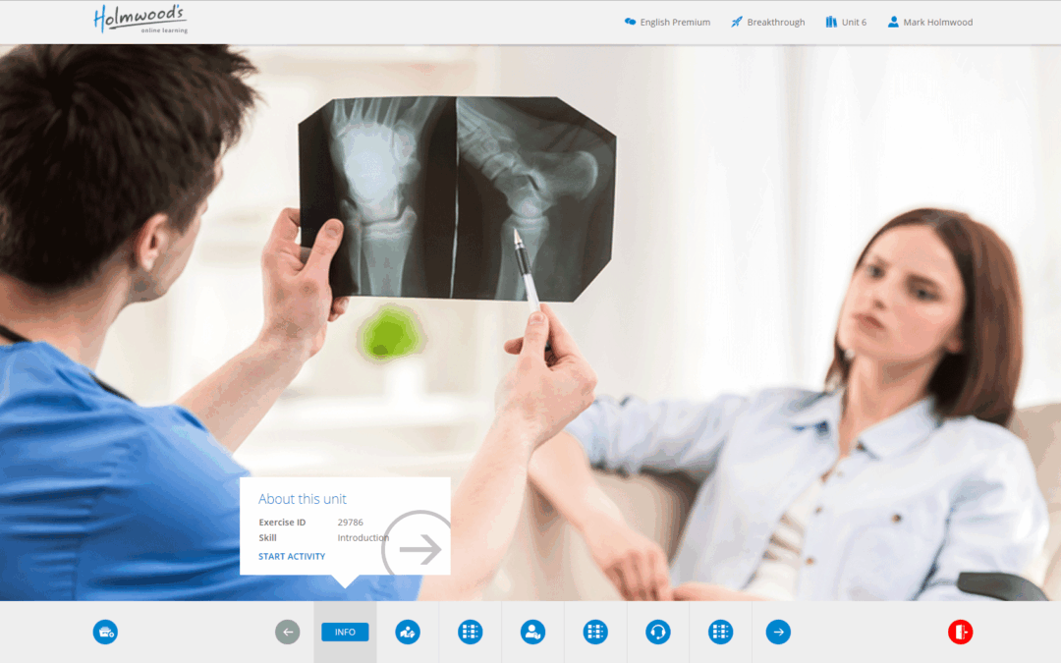Viewport: 1061px width, 663px height.
Task: Open the headset listening activity icon
Action: pos(657,632)
